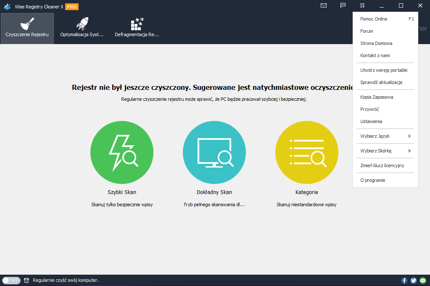Click the Wise Registry Cleaner logo icon

(x=7, y=6)
